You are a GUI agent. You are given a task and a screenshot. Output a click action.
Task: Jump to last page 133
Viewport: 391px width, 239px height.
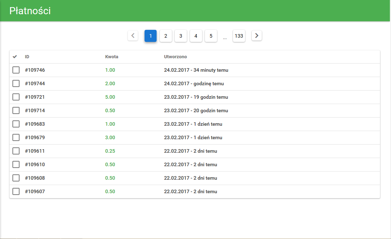point(239,36)
